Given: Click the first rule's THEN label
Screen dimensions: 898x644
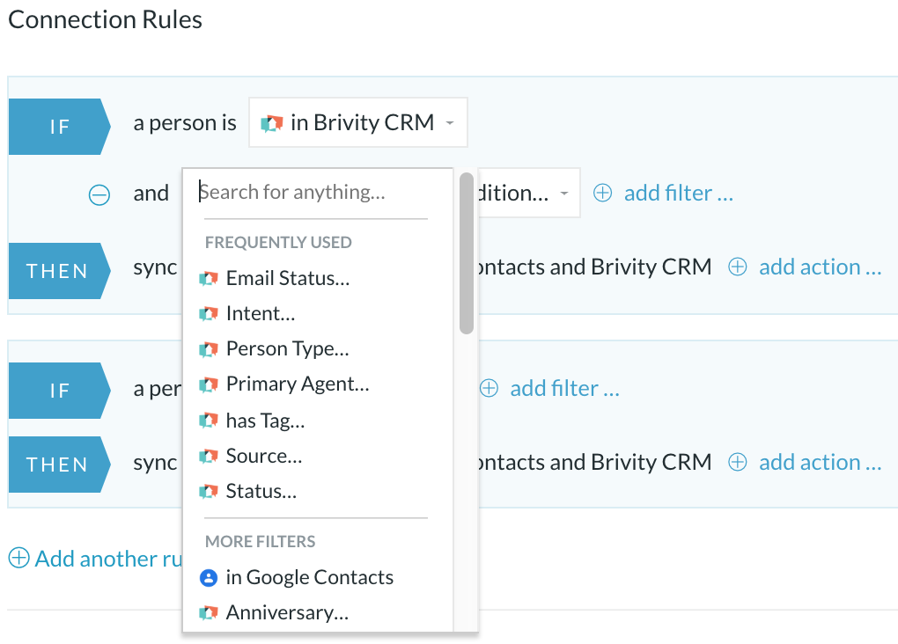Looking at the screenshot, I should point(60,271).
